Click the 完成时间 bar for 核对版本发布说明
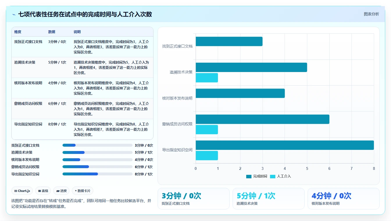The width and height of the screenshot is (391, 221). click(x=240, y=93)
